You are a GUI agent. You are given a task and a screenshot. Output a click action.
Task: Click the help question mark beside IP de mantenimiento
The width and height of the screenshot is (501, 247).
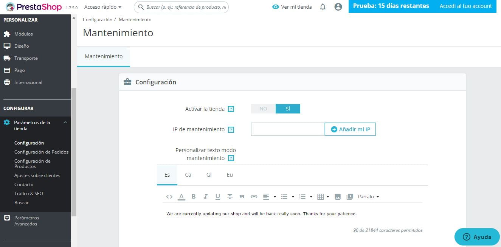231,129
